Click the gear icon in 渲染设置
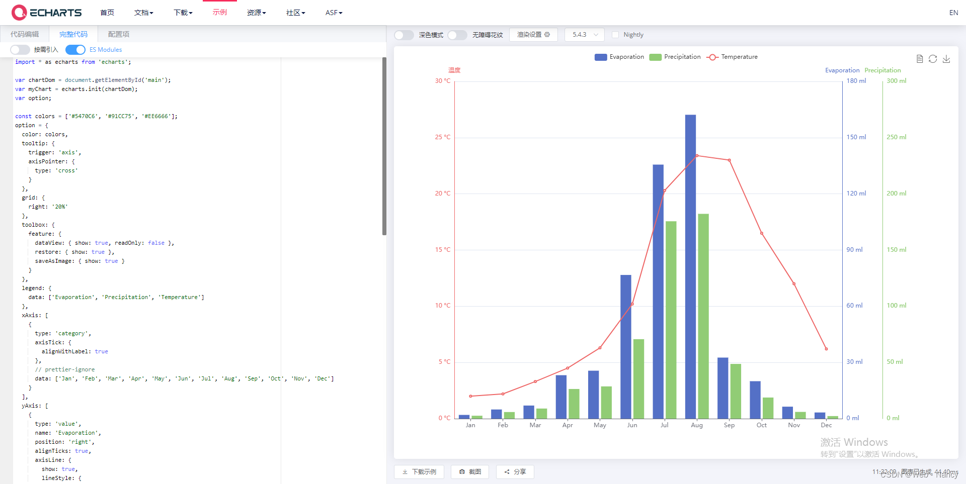 (548, 34)
